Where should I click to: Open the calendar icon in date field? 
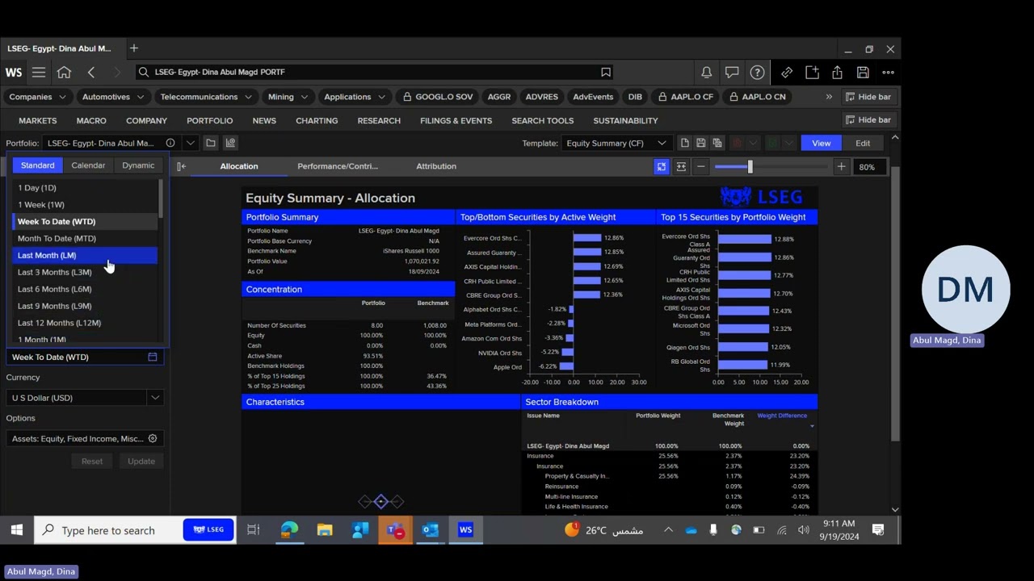(153, 357)
